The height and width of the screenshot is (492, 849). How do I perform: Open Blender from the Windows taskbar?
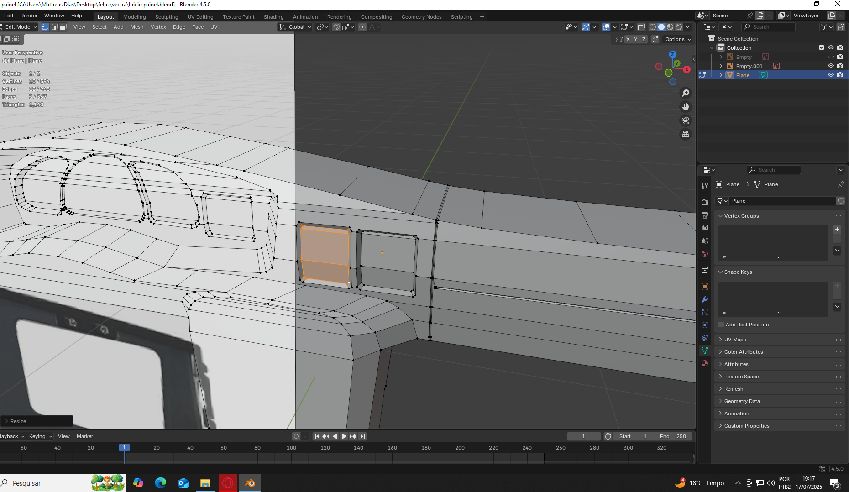250,483
